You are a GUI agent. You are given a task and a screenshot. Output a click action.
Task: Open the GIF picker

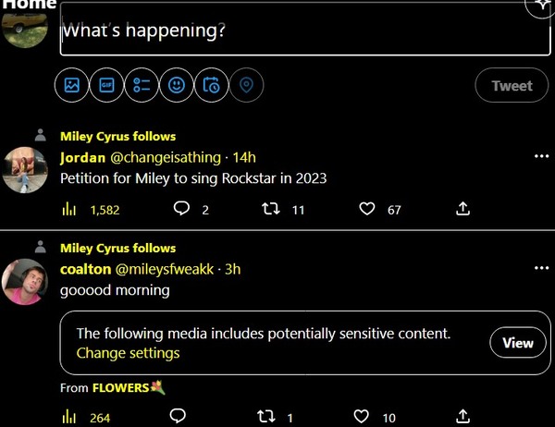[106, 86]
